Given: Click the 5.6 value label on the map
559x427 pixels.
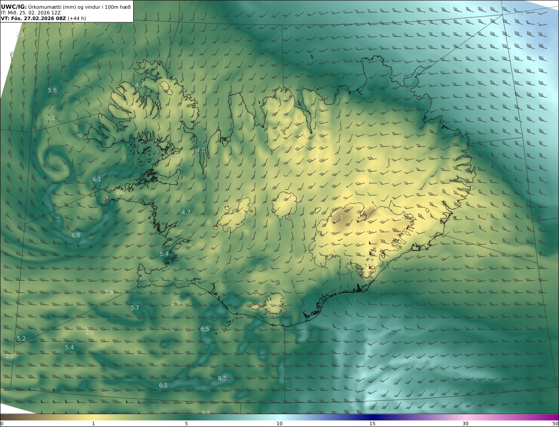Looking at the screenshot, I should click(52, 90).
